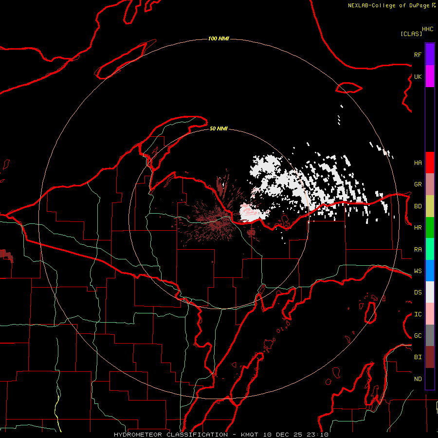Click the HHC product label
The width and height of the screenshot is (438, 438).
click(428, 29)
